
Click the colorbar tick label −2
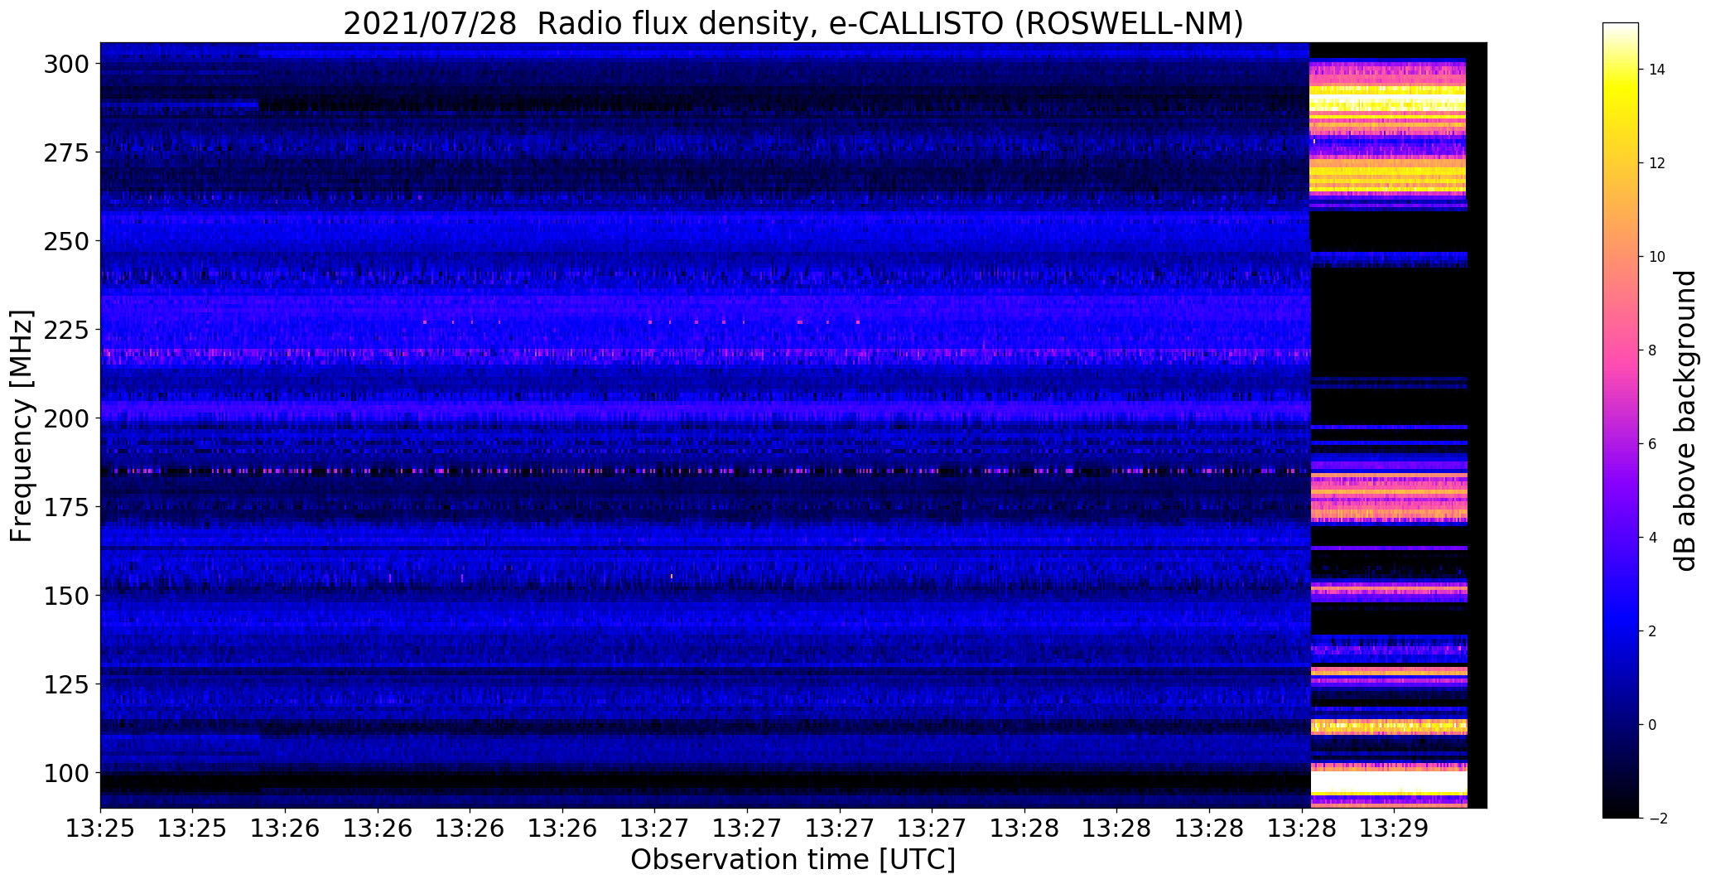1657,819
